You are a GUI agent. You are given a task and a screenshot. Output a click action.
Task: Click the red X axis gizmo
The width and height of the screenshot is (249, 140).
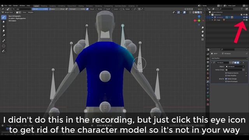[x=195, y=21]
